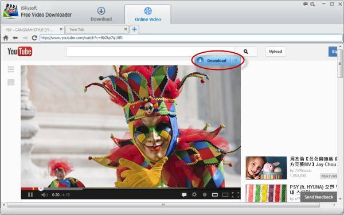Open video settings gear

(194, 194)
